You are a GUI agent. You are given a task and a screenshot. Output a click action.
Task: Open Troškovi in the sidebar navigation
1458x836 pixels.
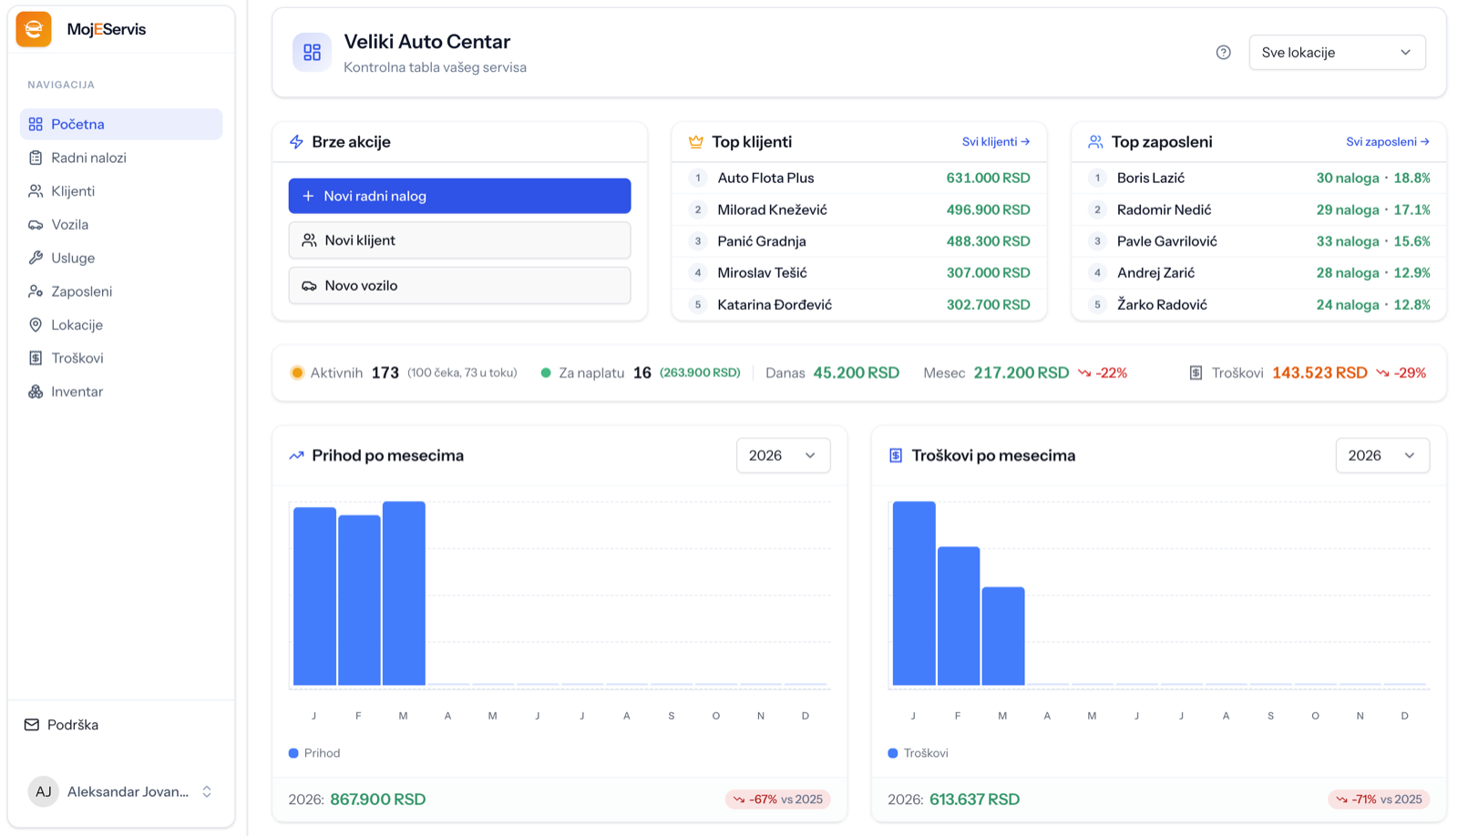pyautogui.click(x=121, y=358)
